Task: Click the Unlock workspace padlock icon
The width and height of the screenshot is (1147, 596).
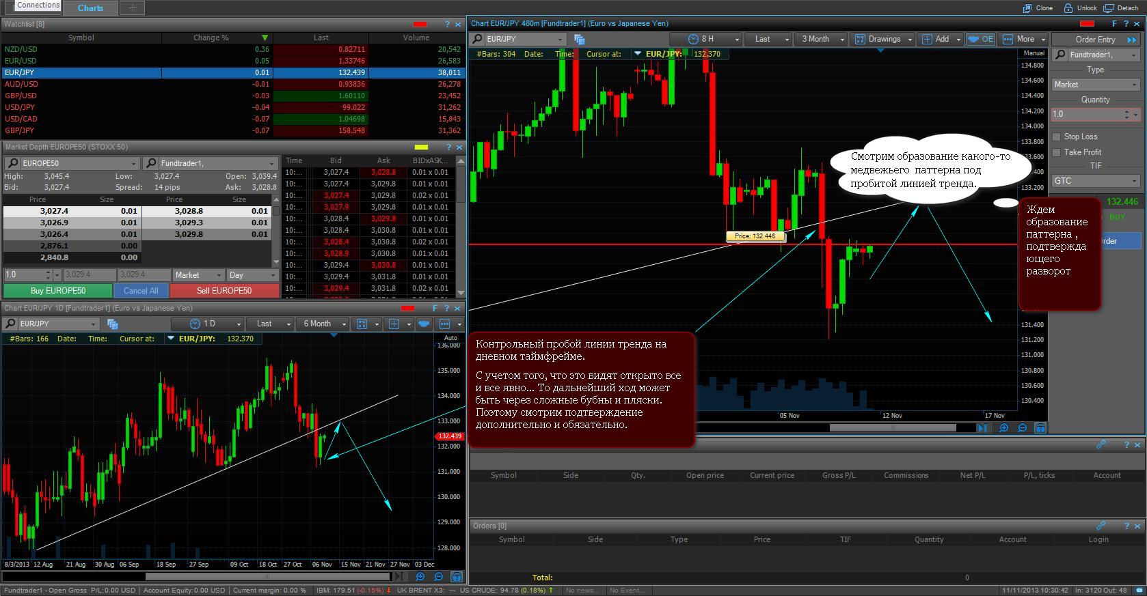Action: [1068, 8]
